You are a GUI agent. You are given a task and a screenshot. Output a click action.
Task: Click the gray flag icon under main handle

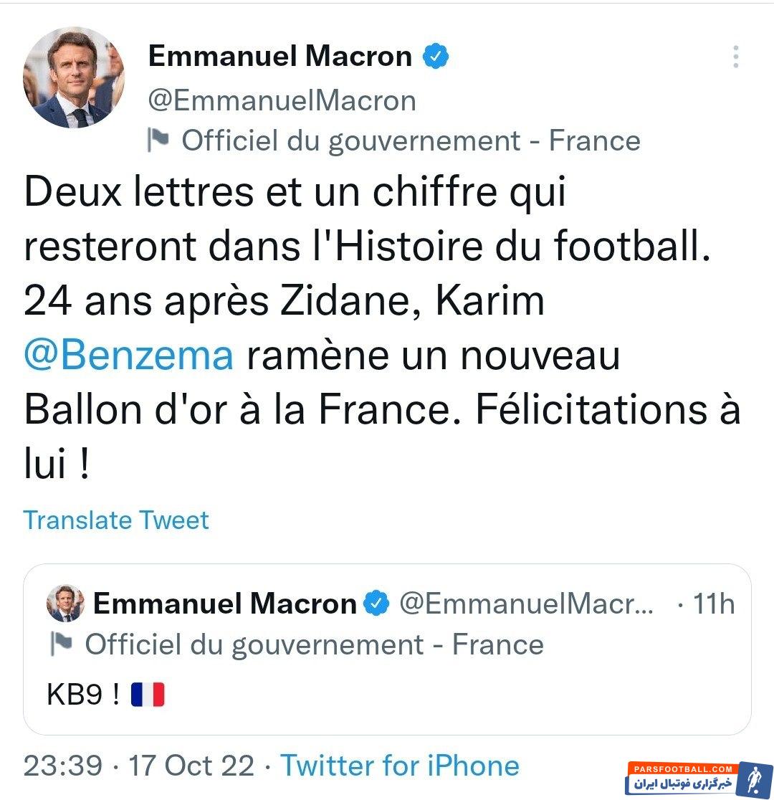(158, 140)
